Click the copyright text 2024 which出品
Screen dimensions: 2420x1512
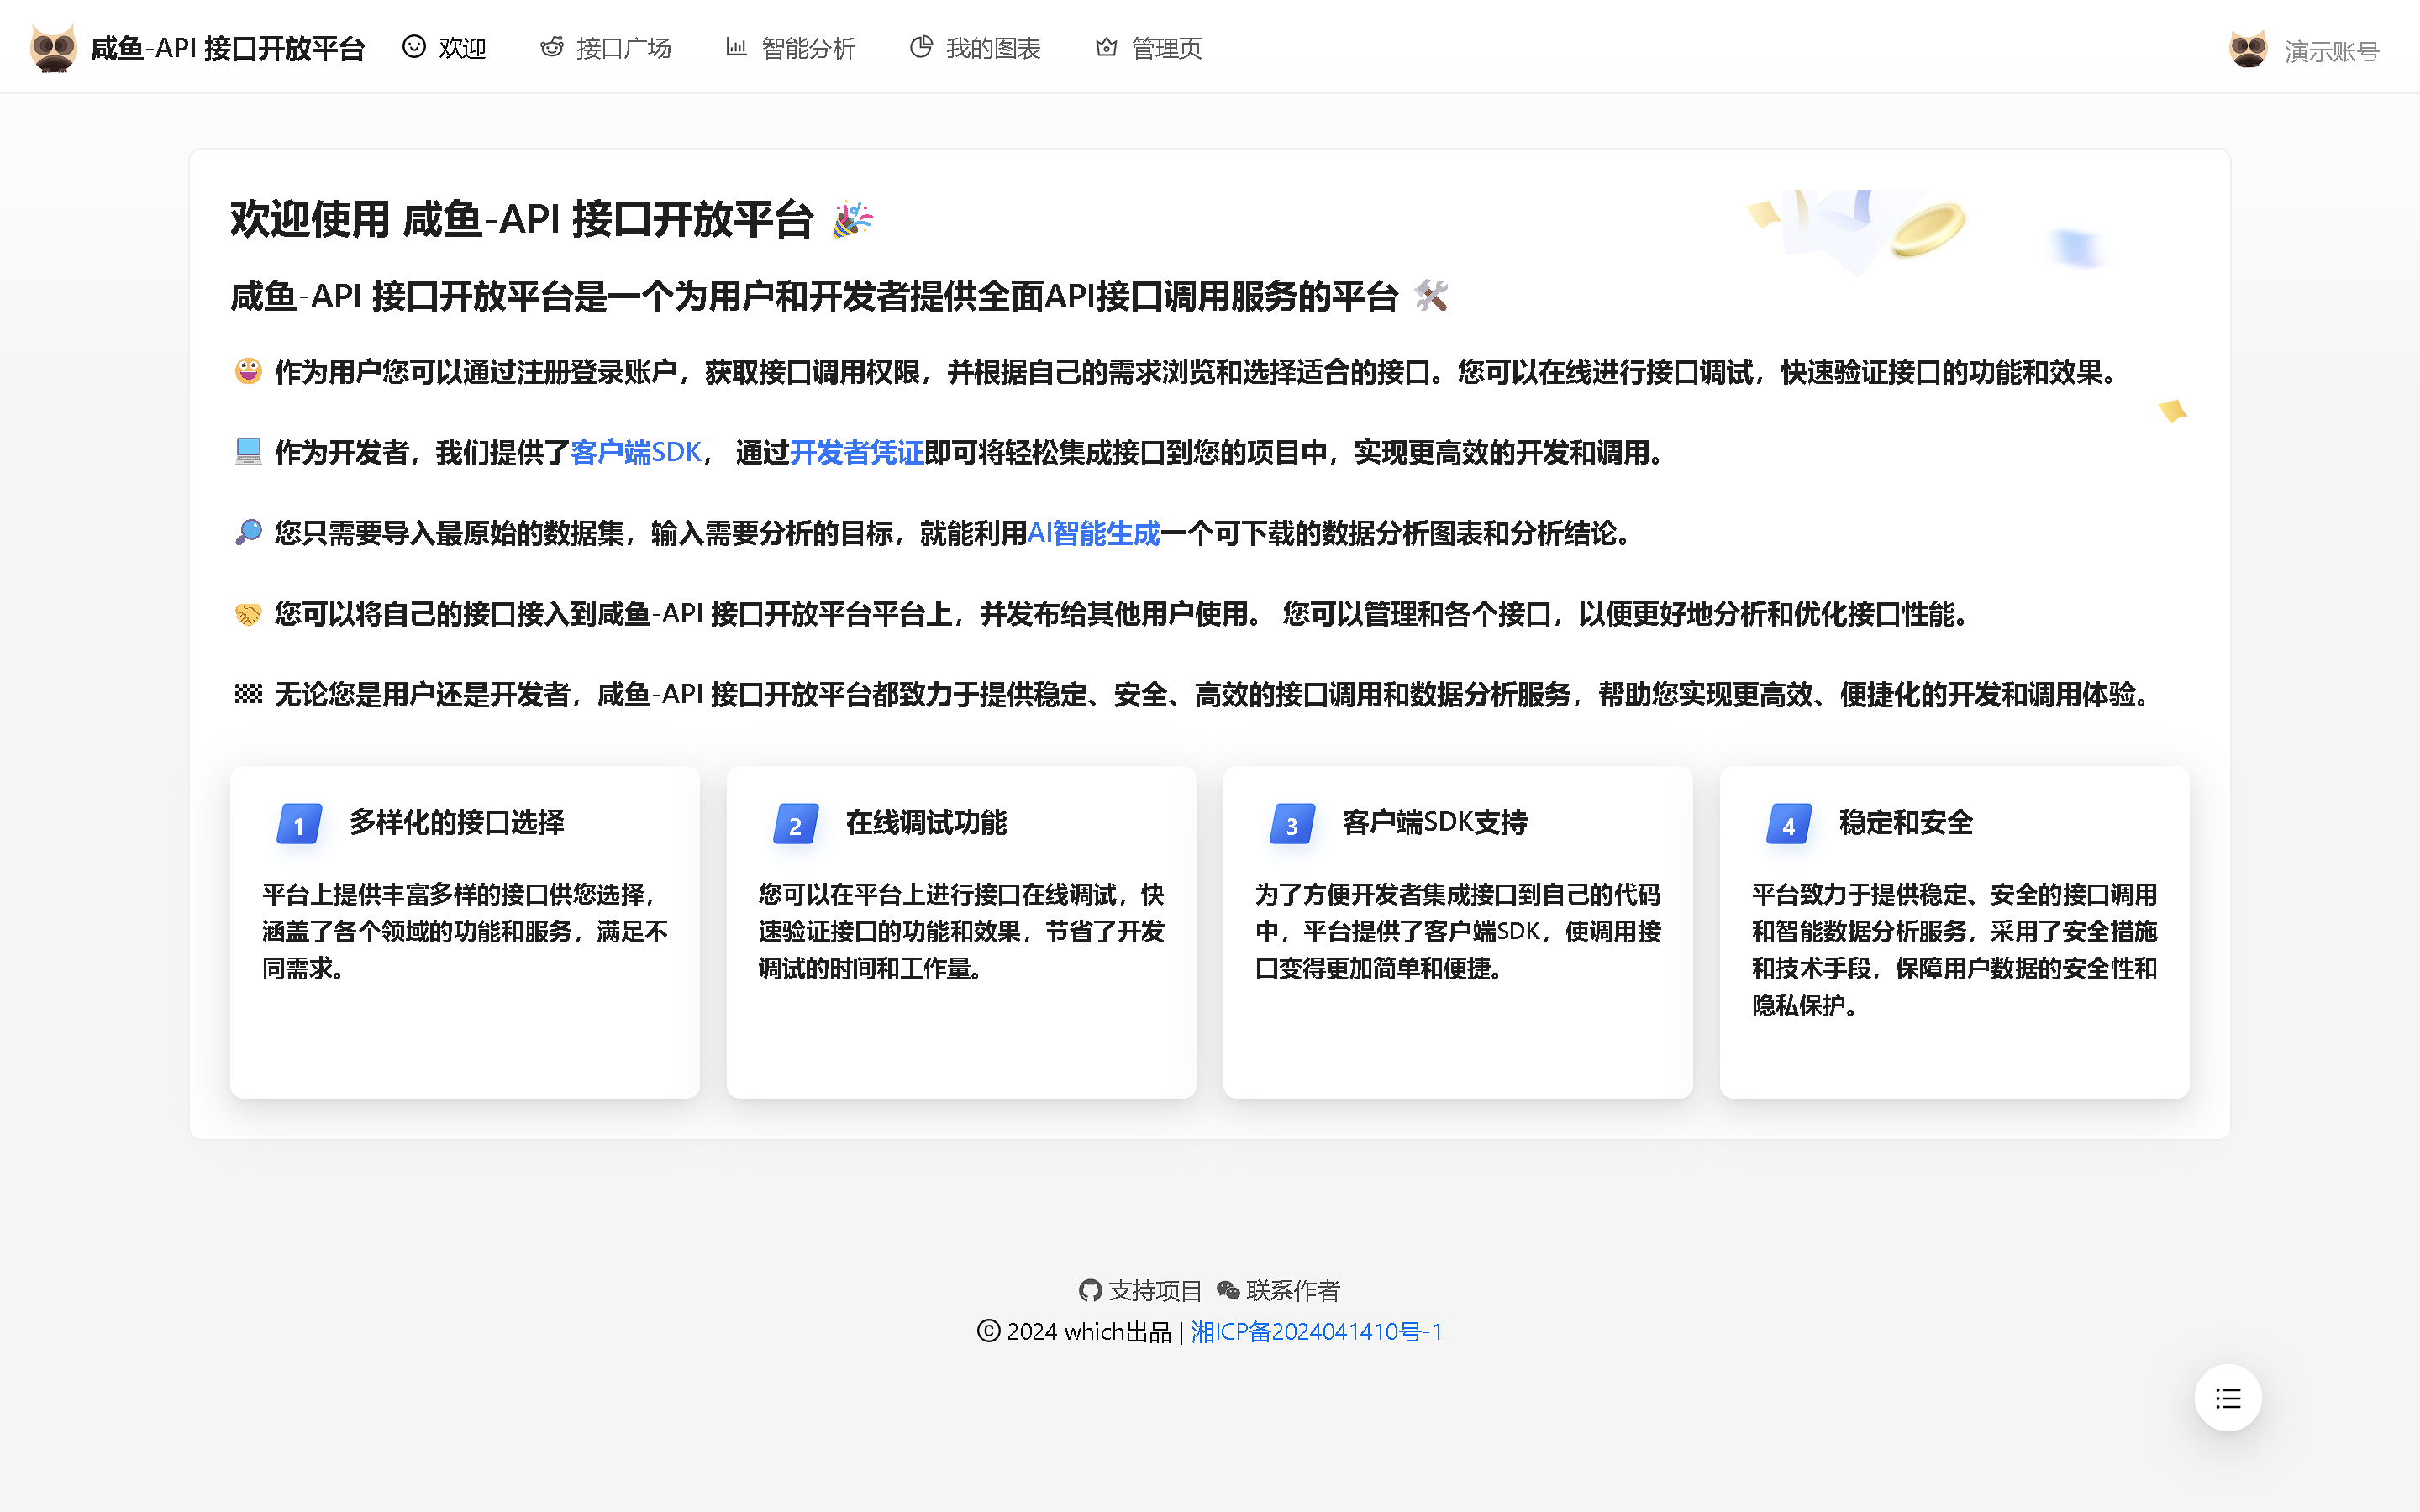[1088, 1331]
